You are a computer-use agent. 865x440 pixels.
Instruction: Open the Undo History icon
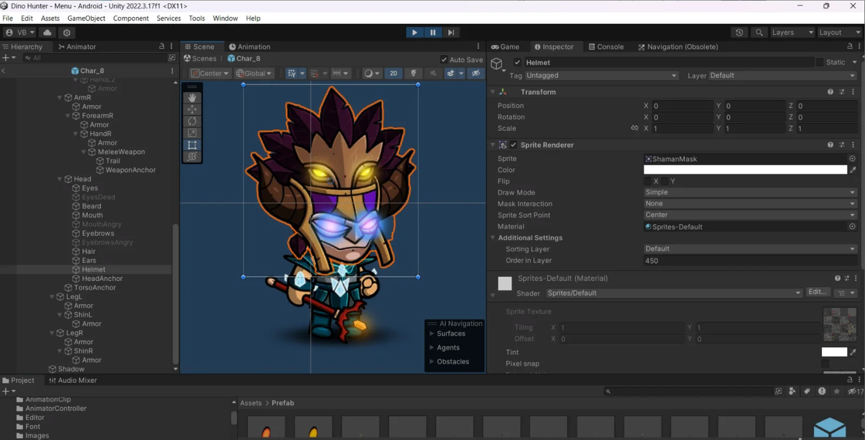pos(739,32)
